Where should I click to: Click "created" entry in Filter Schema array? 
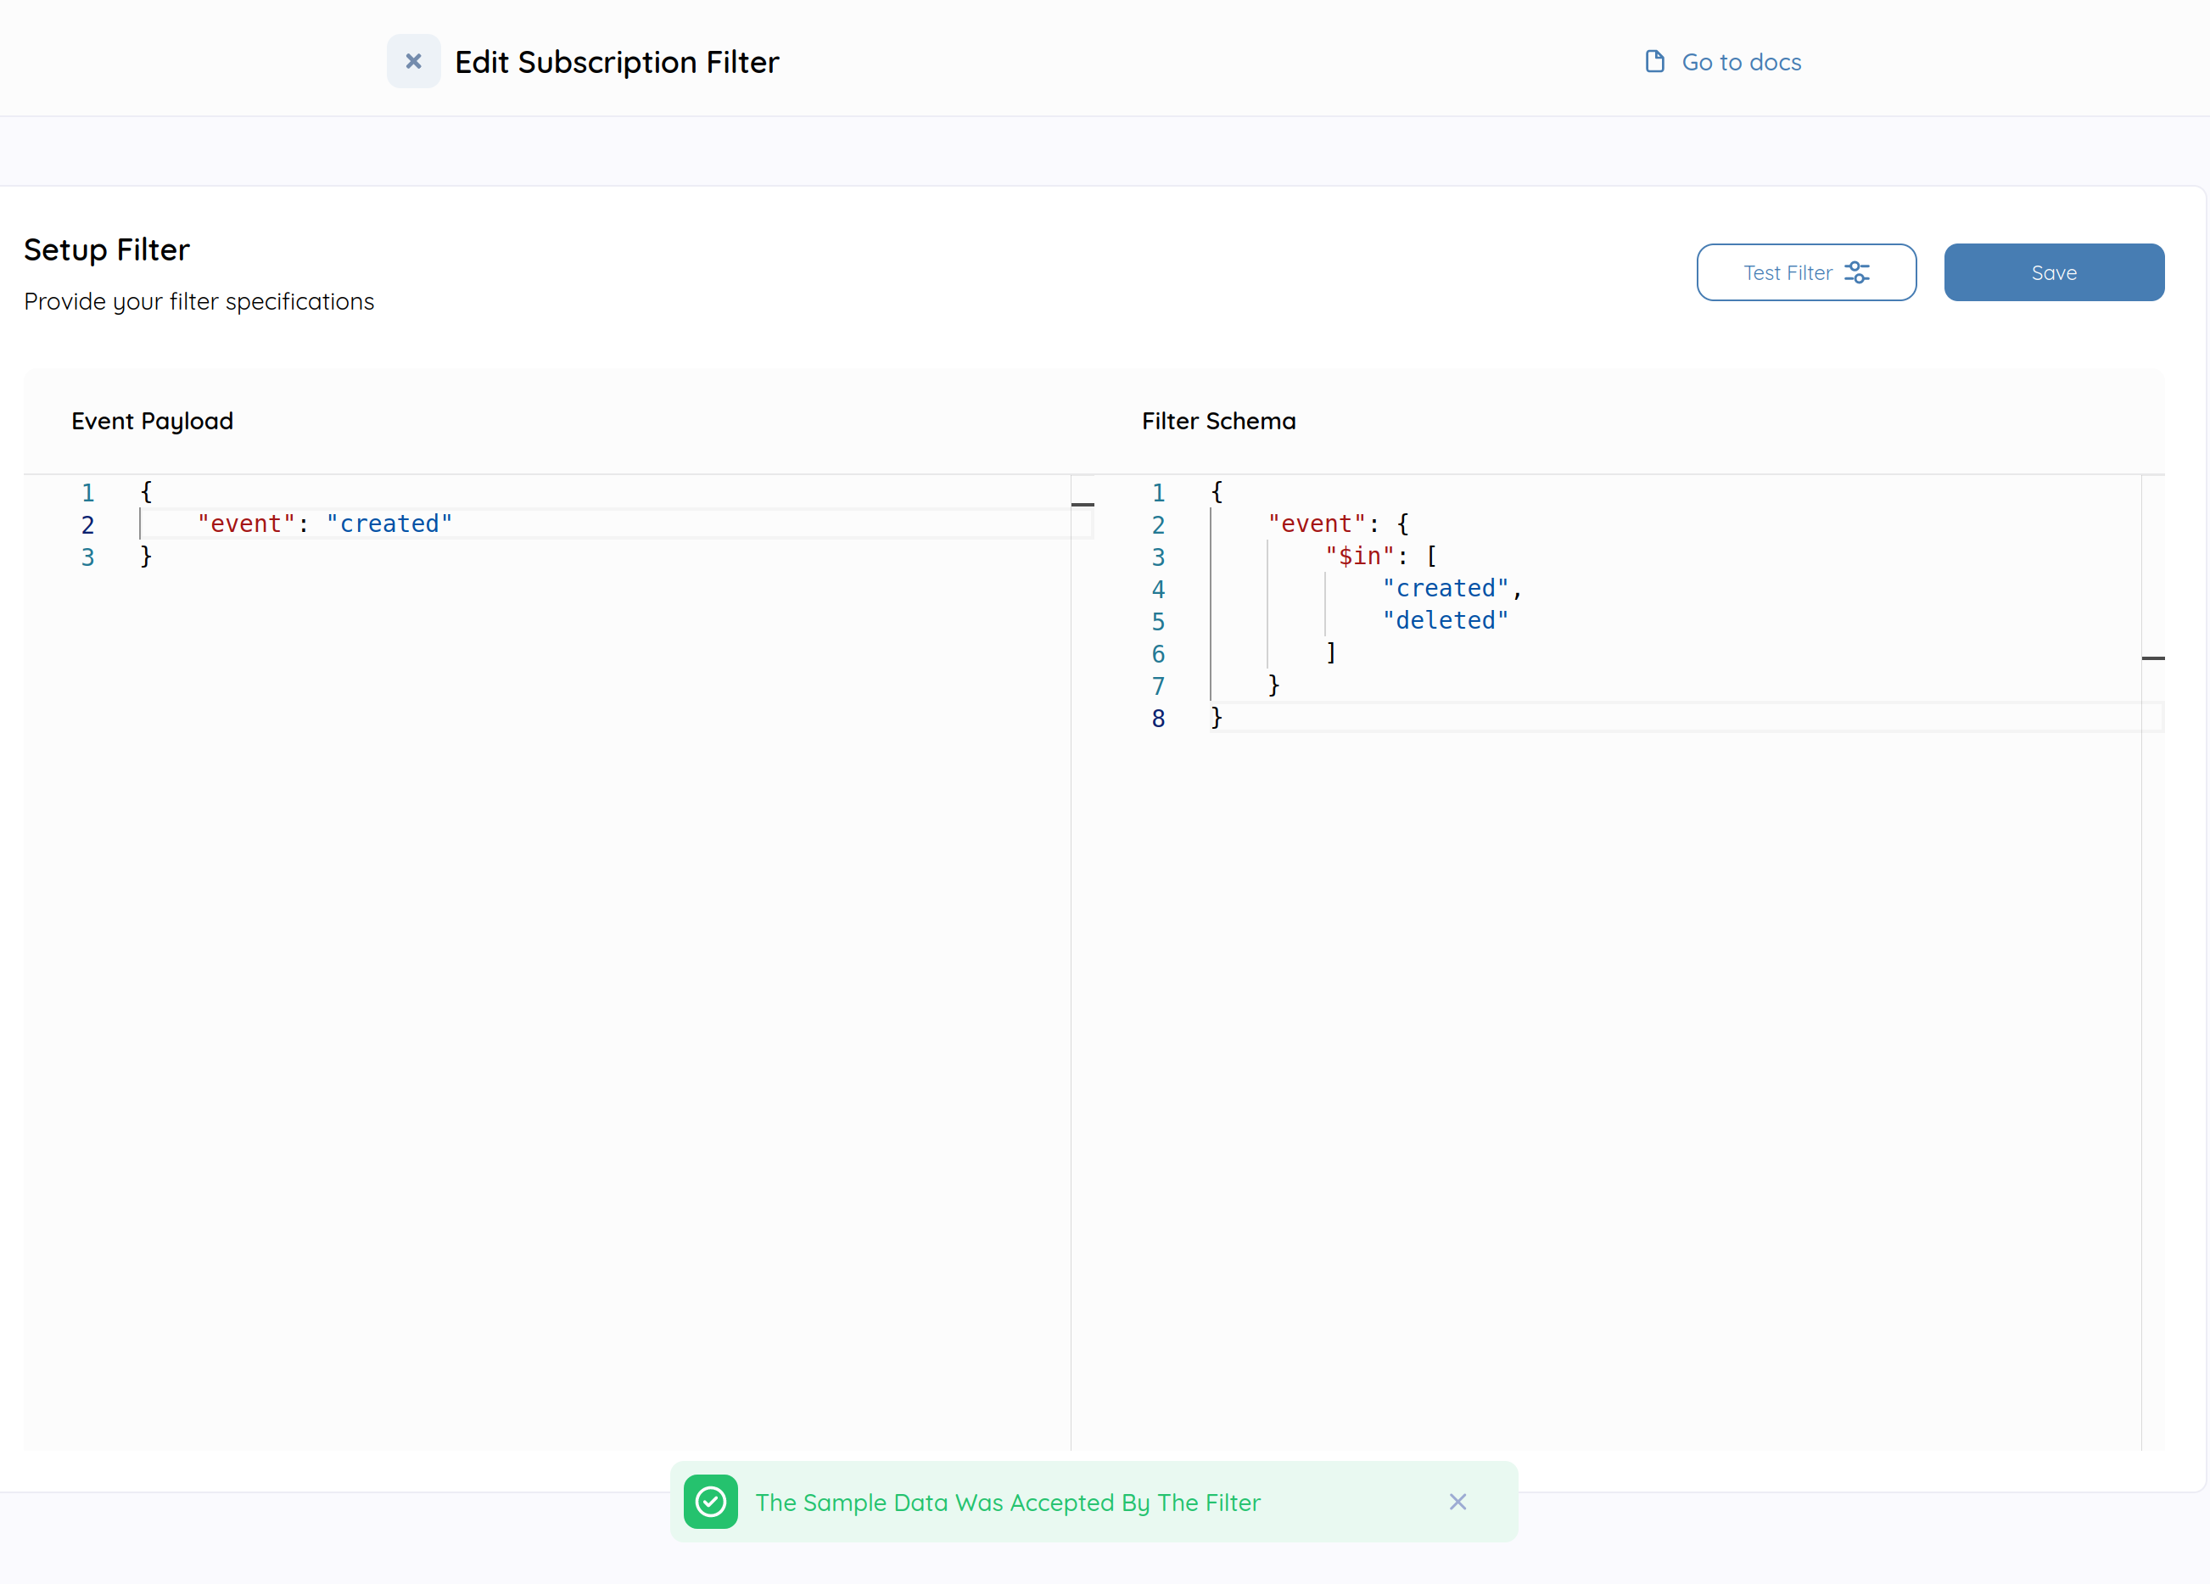point(1445,588)
